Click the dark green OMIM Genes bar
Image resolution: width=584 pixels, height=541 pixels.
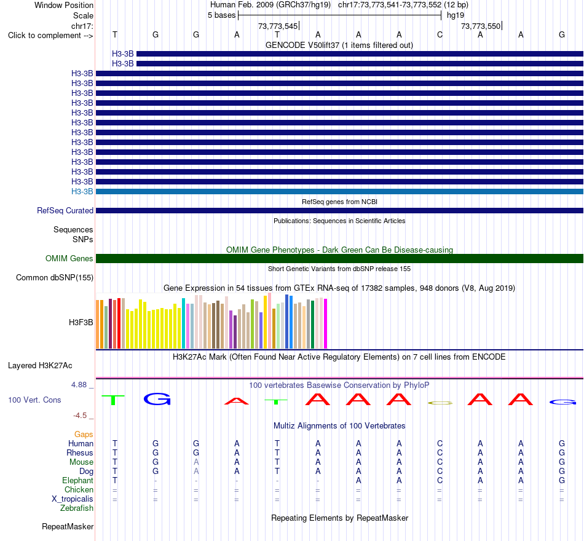[339, 259]
